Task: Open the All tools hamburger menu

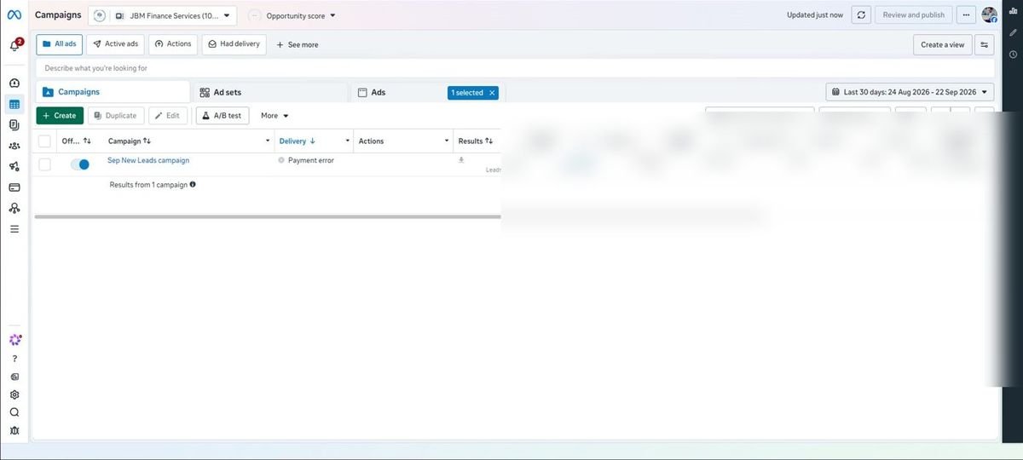Action: click(x=14, y=229)
